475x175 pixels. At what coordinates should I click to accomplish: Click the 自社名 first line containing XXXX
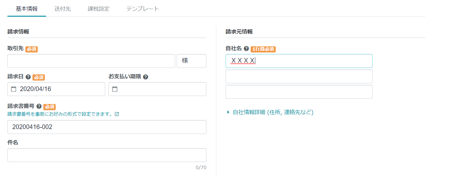299,61
